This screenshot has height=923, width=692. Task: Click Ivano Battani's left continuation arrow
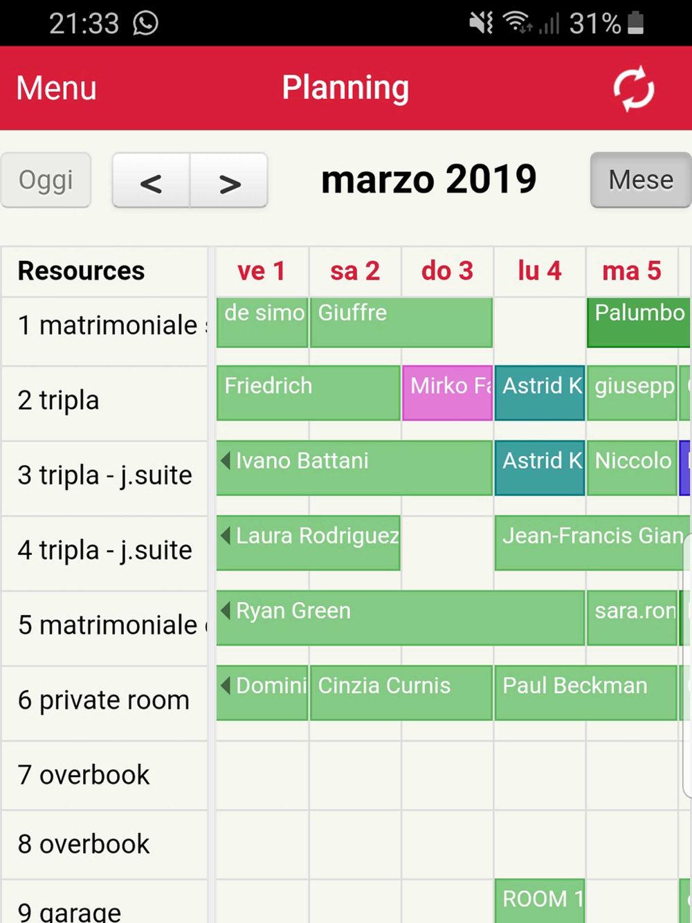(x=225, y=460)
